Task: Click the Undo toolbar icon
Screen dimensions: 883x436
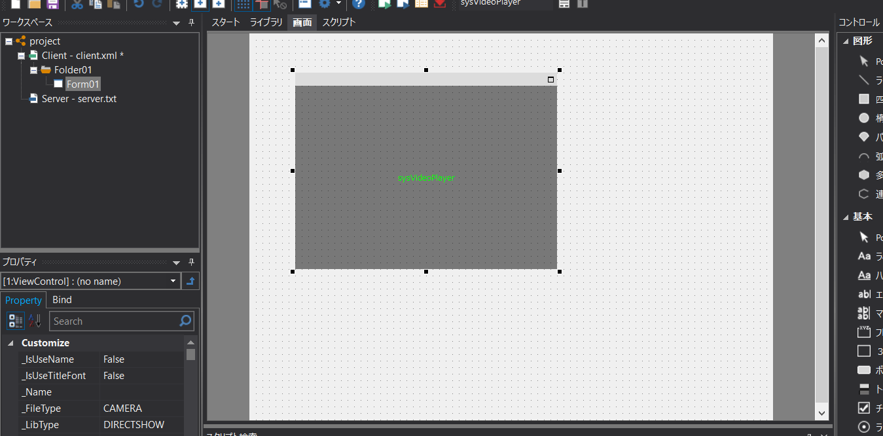Action: point(137,5)
